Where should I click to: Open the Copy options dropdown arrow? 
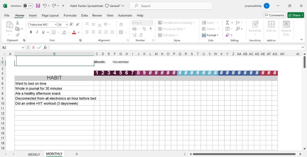point(22,29)
